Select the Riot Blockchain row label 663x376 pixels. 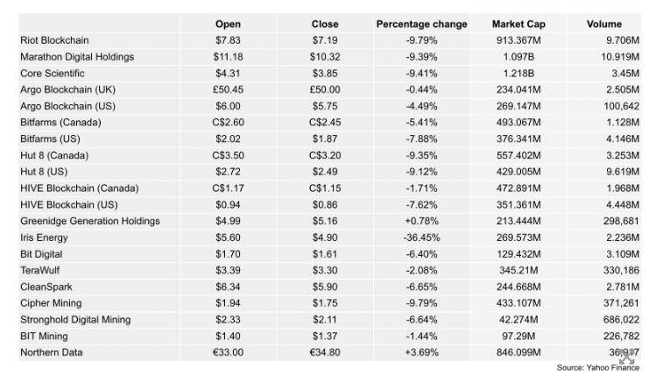coord(54,40)
